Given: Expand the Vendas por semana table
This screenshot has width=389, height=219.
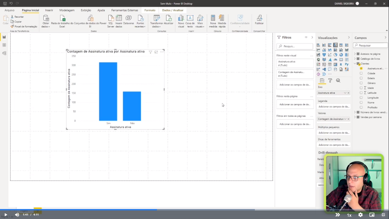Looking at the screenshot, I should 355,117.
